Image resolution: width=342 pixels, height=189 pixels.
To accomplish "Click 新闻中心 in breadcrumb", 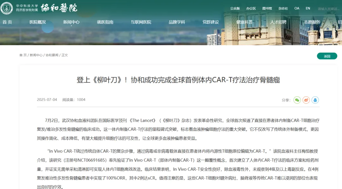I will click(36, 55).
